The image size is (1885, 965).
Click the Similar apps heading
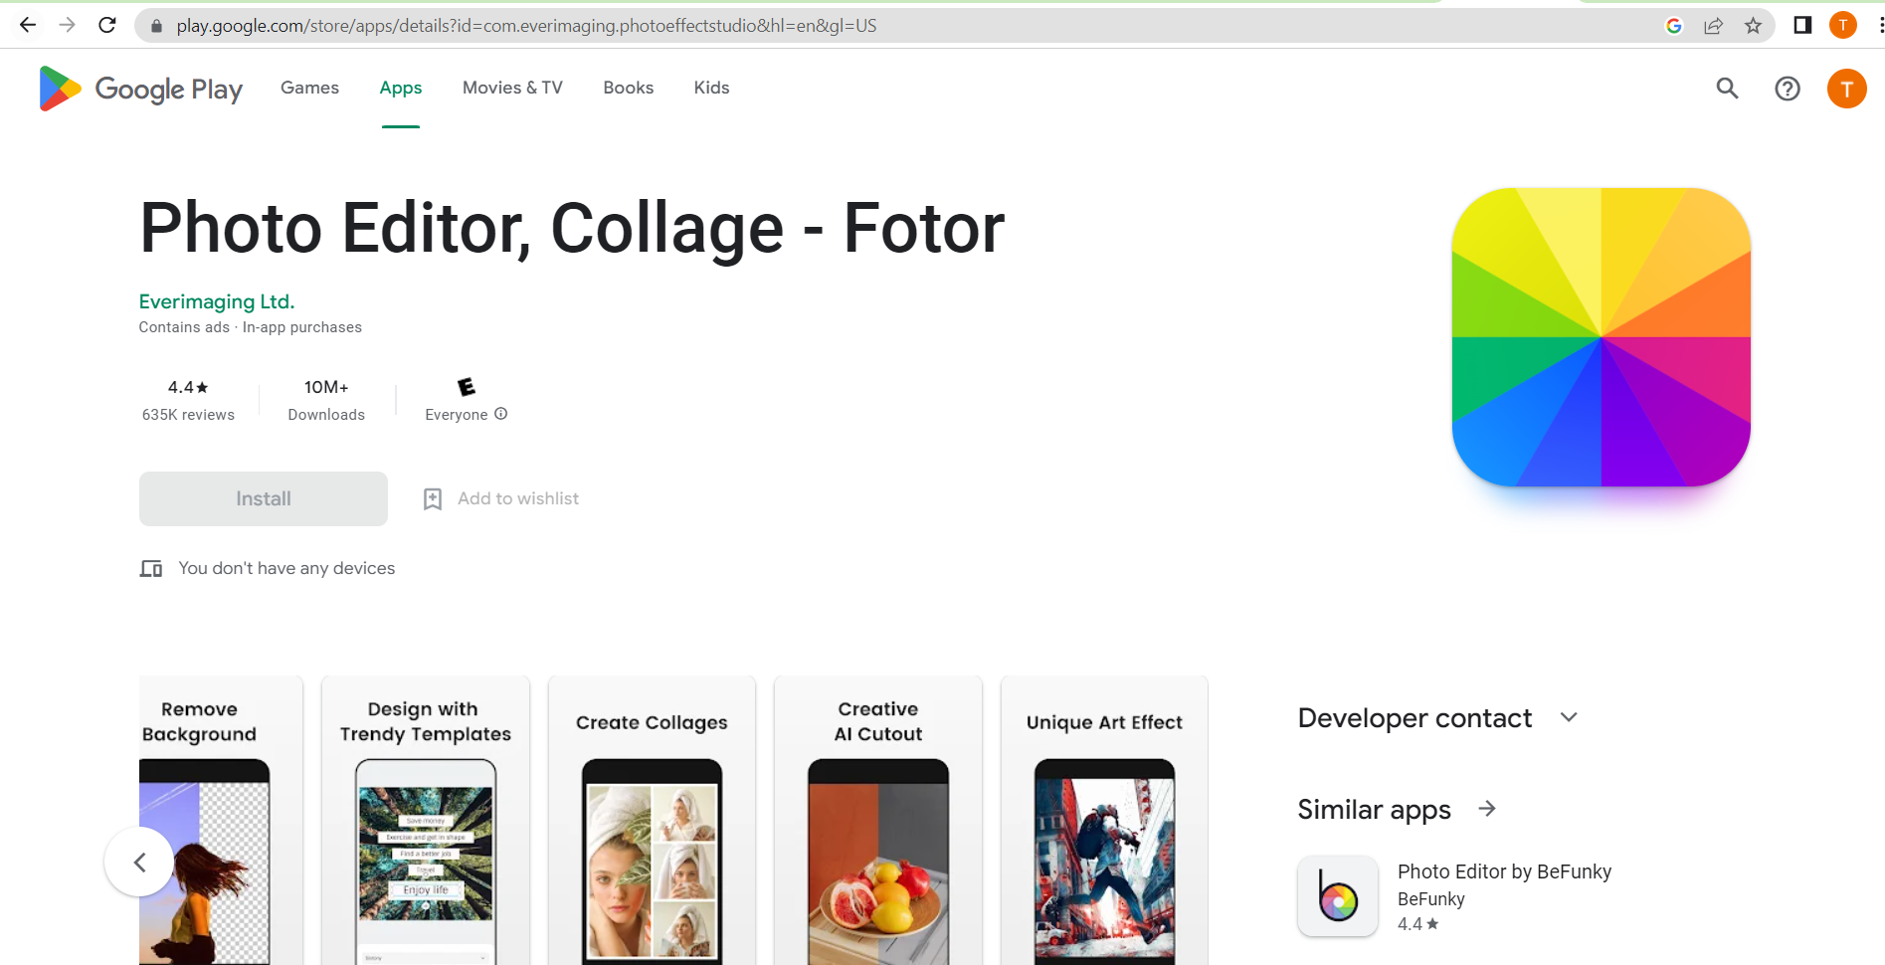pyautogui.click(x=1374, y=810)
